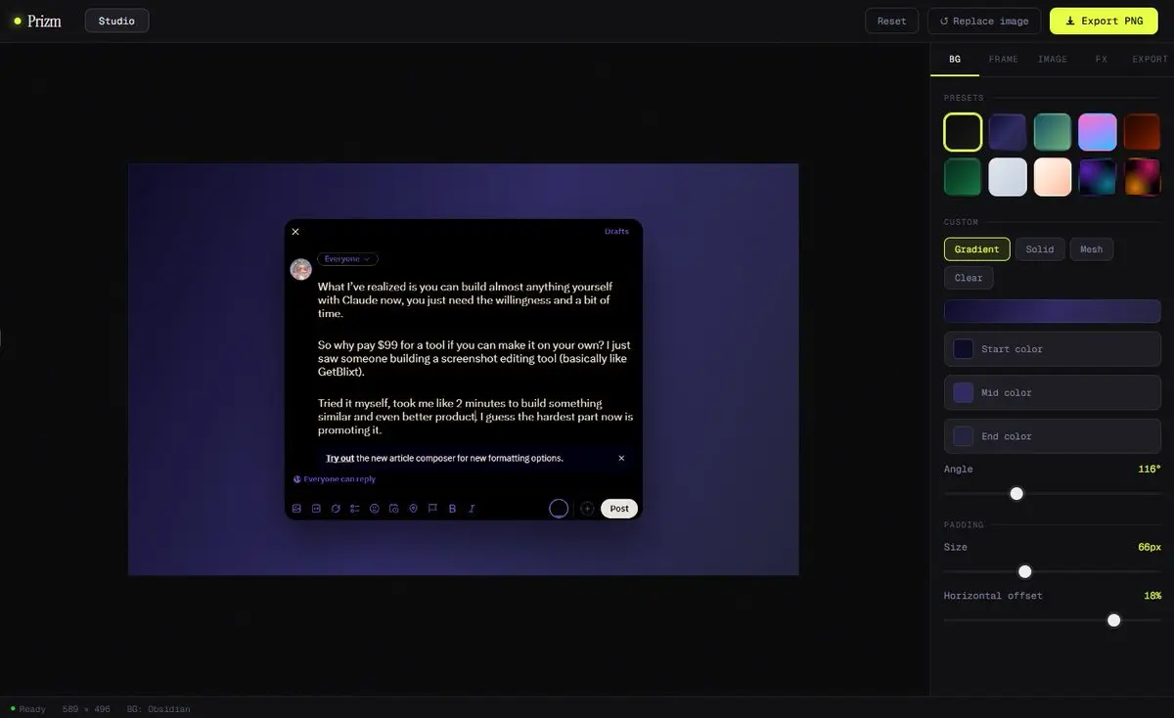
Task: Click the poll list icon in composer
Action: click(x=355, y=509)
